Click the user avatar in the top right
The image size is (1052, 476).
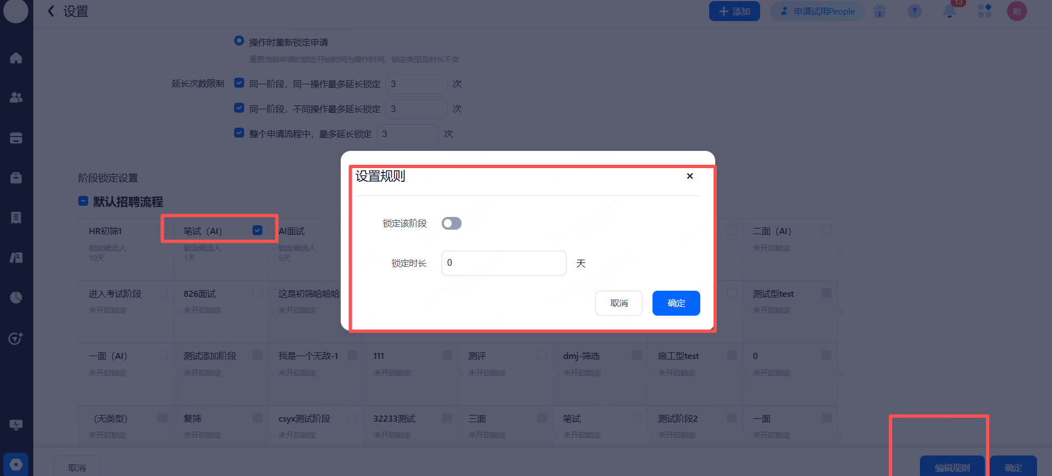point(1016,11)
